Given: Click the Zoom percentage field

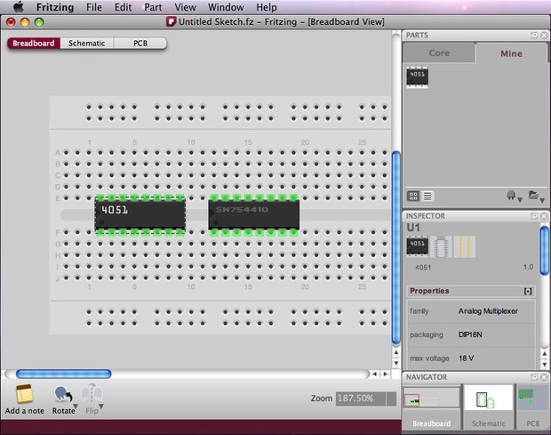Looking at the screenshot, I should pyautogui.click(x=361, y=399).
